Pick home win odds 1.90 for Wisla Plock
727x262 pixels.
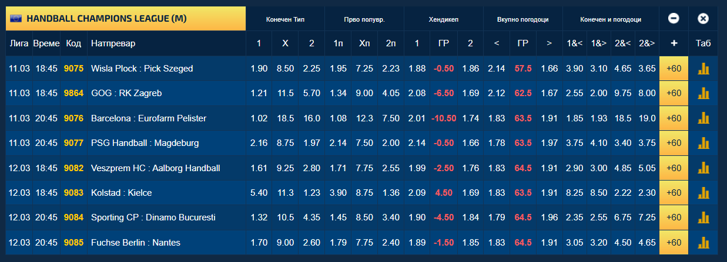point(259,69)
